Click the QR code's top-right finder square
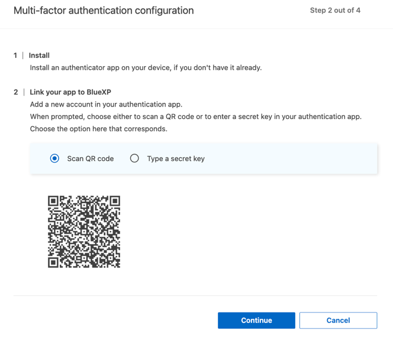 pyautogui.click(x=114, y=201)
